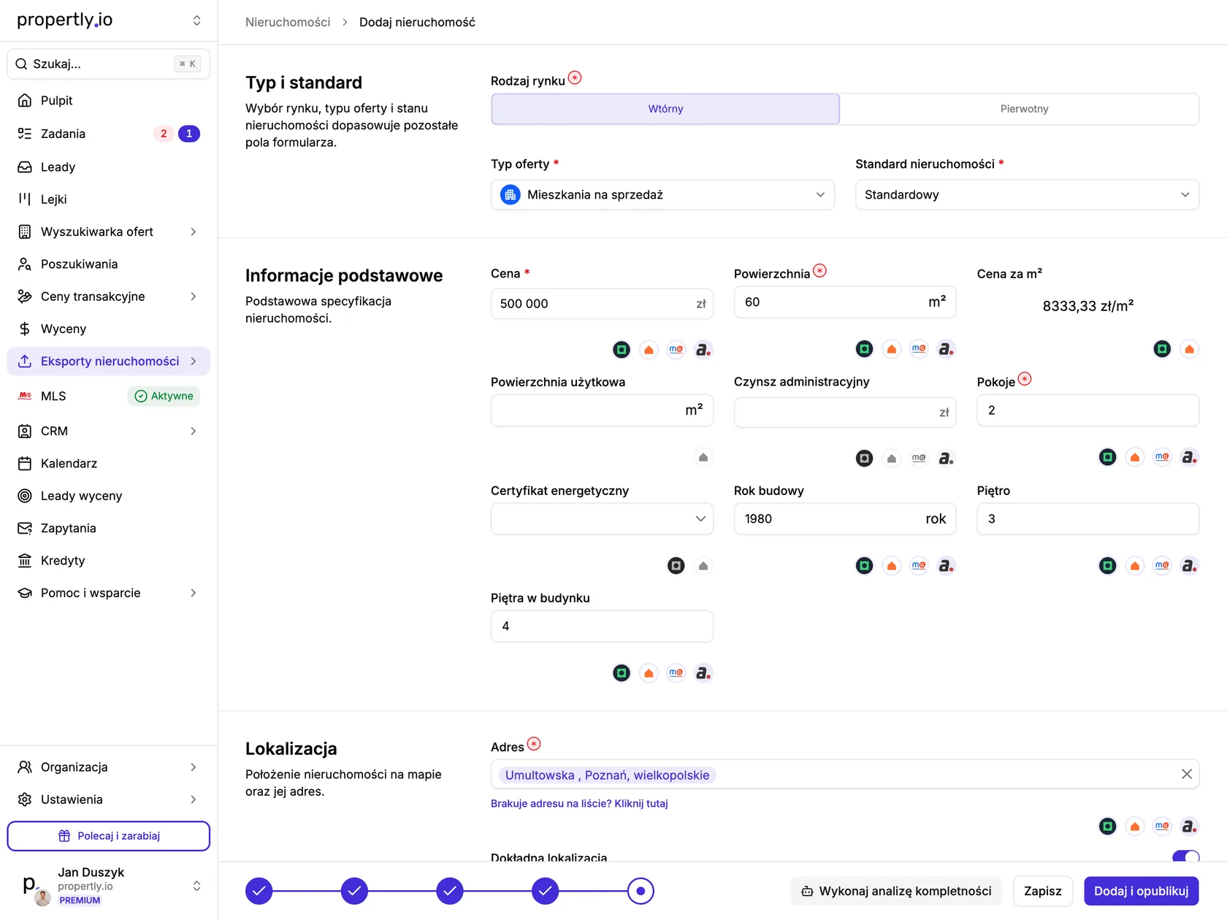Focus the Szukaj search field
The height and width of the screenshot is (920, 1227).
tap(108, 64)
